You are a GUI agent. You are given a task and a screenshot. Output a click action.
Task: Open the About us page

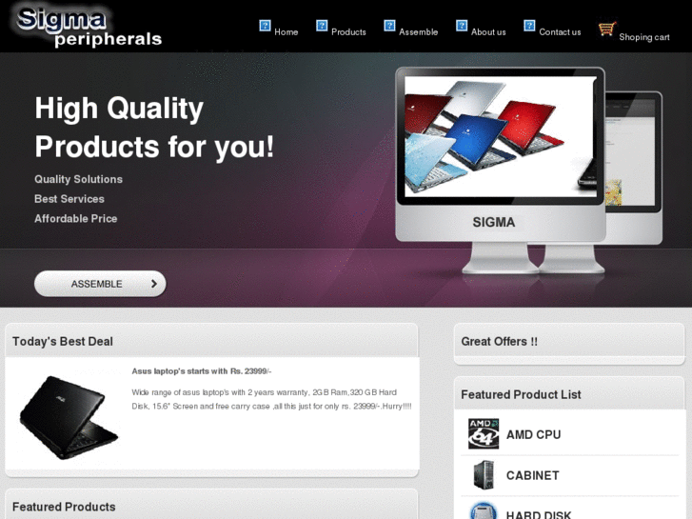[488, 32]
